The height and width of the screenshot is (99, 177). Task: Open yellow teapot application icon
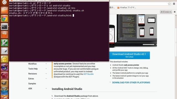pos(4,59)
